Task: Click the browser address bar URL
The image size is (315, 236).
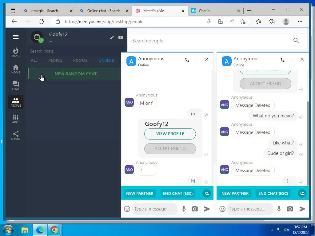Action: [x=104, y=22]
